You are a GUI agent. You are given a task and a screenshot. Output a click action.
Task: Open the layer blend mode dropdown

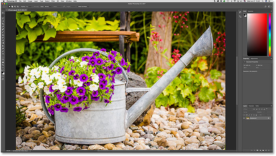pyautogui.click(x=250, y=112)
